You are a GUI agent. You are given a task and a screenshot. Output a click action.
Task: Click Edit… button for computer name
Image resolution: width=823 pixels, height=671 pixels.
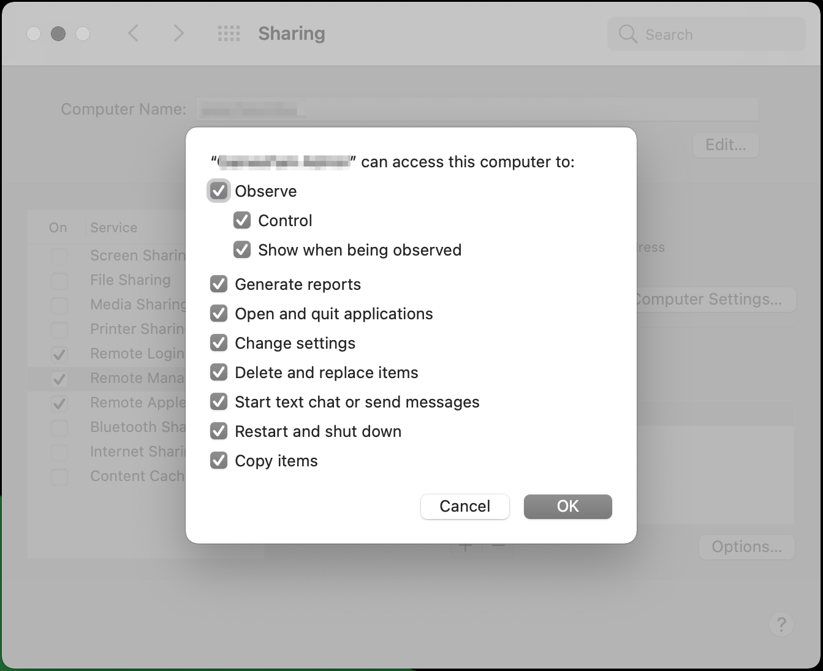click(x=726, y=145)
